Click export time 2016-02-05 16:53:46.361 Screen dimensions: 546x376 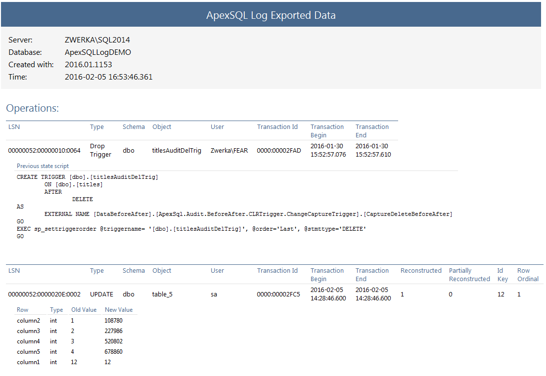point(109,77)
